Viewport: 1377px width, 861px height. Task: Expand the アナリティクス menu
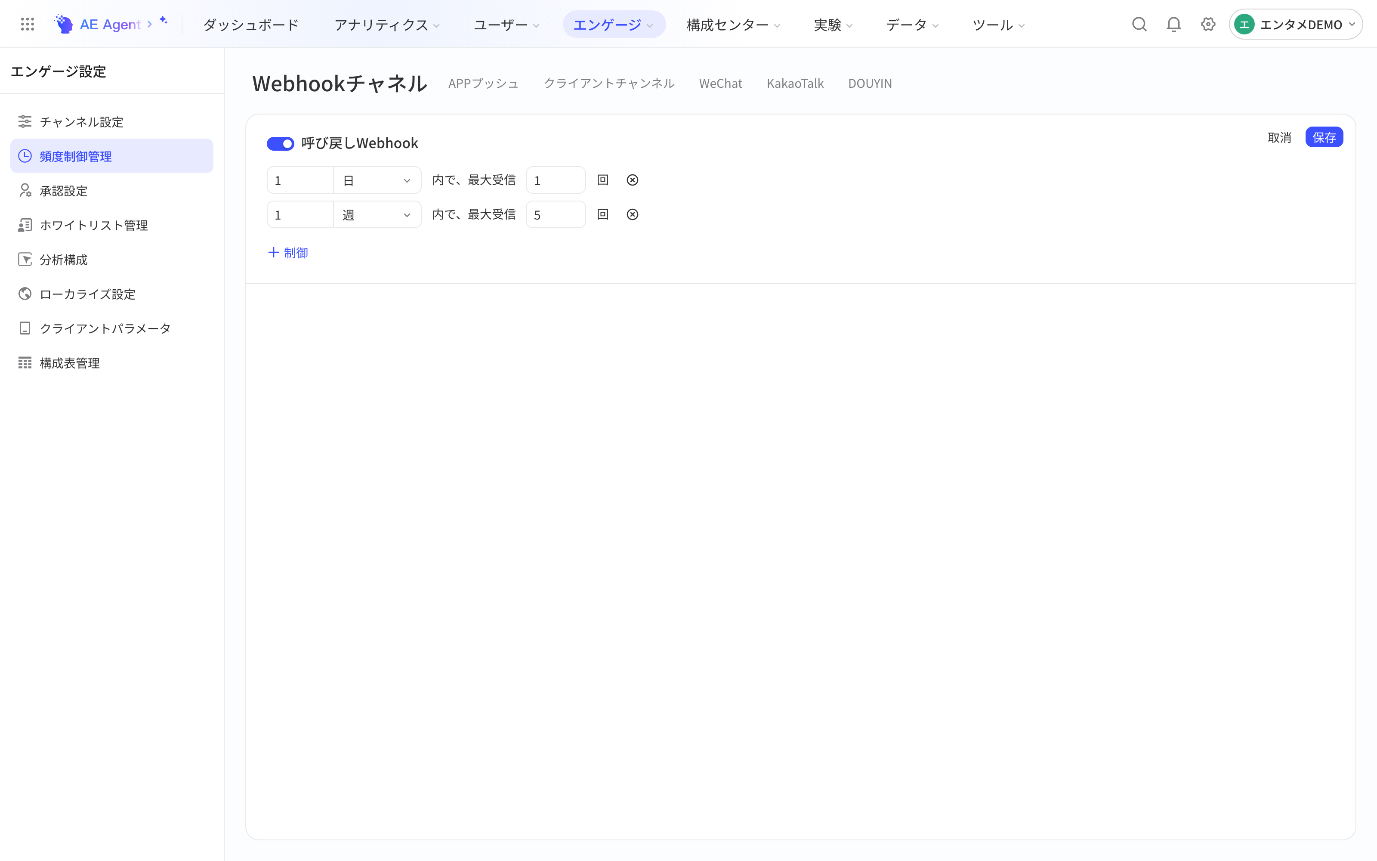(x=387, y=25)
